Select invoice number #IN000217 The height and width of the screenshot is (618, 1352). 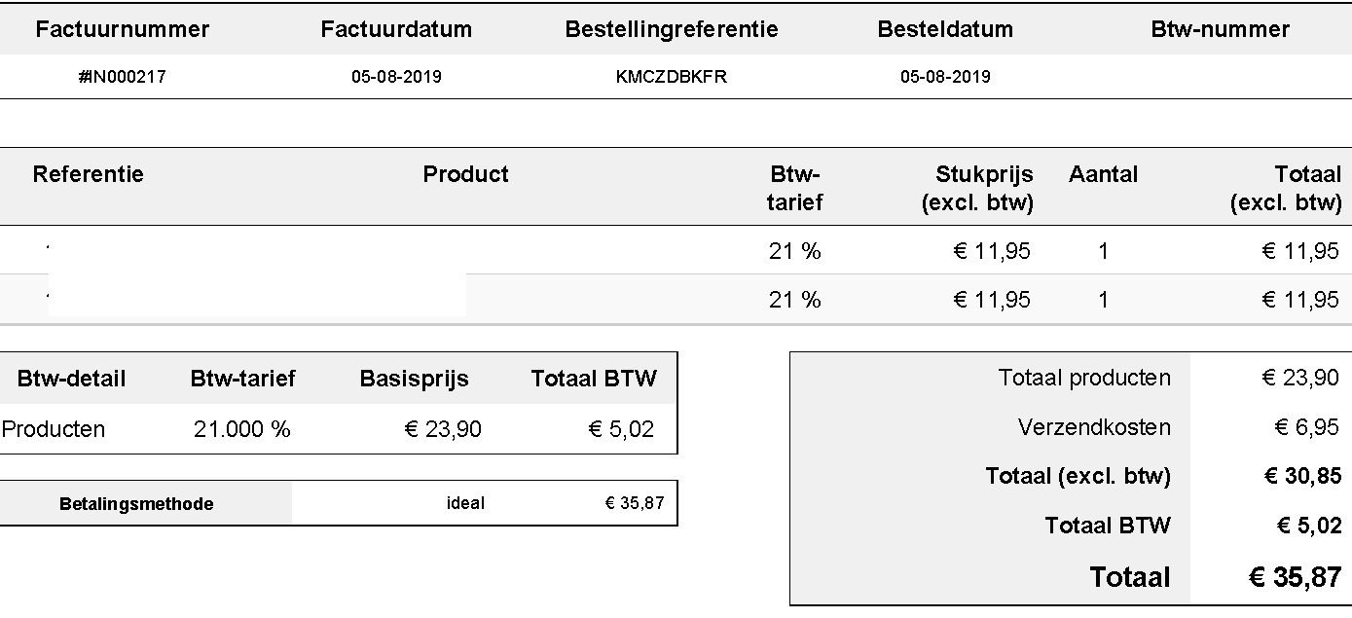tap(123, 77)
